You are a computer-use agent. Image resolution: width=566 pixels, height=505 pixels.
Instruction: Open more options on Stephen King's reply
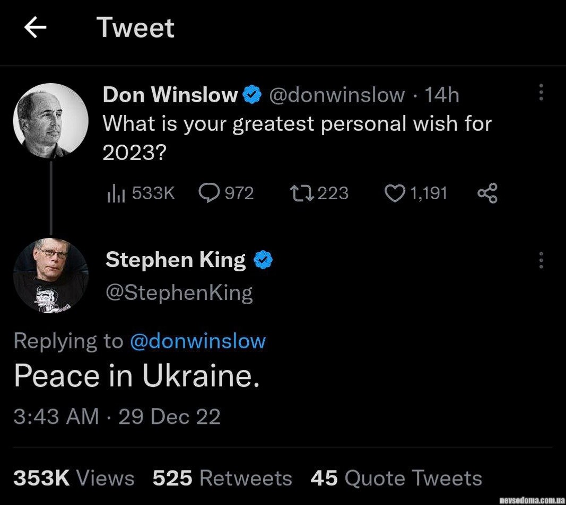[x=541, y=260]
